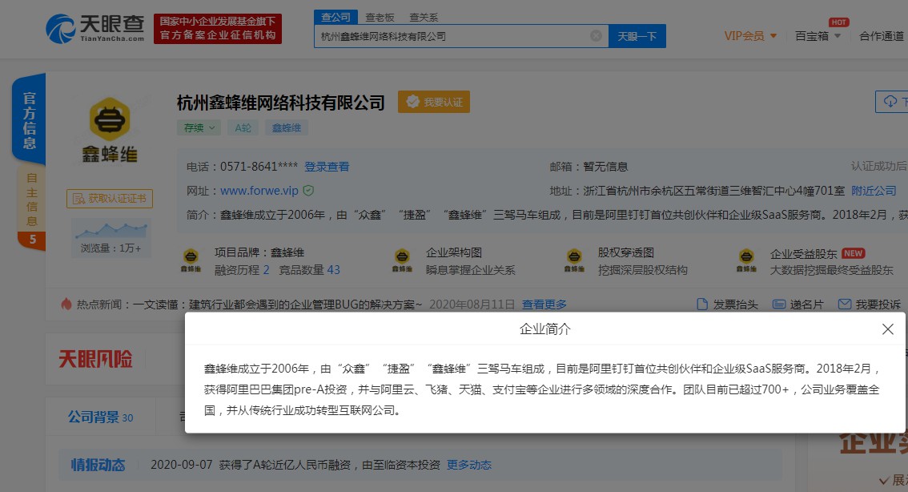The width and height of the screenshot is (908, 492).
Task: Click the 企业受益股东 bee icon
Action: 746,260
